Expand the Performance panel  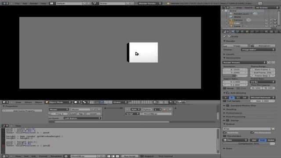coord(234,113)
